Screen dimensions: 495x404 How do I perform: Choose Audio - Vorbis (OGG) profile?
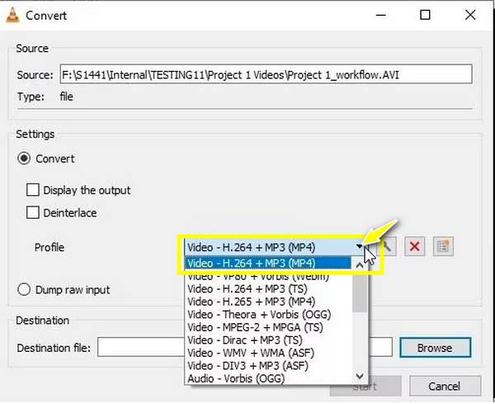tap(267, 378)
